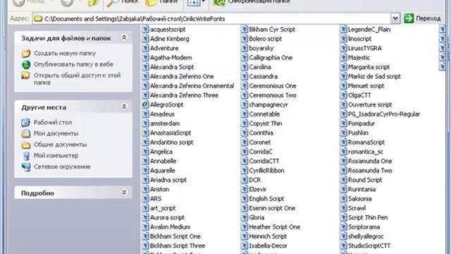Select champagnecyr file name

coord(268,104)
